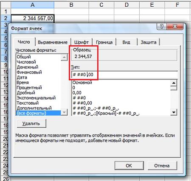Screen dimensions: 191x181
Task: Click inside the Тип input field
Action: click(x=124, y=74)
